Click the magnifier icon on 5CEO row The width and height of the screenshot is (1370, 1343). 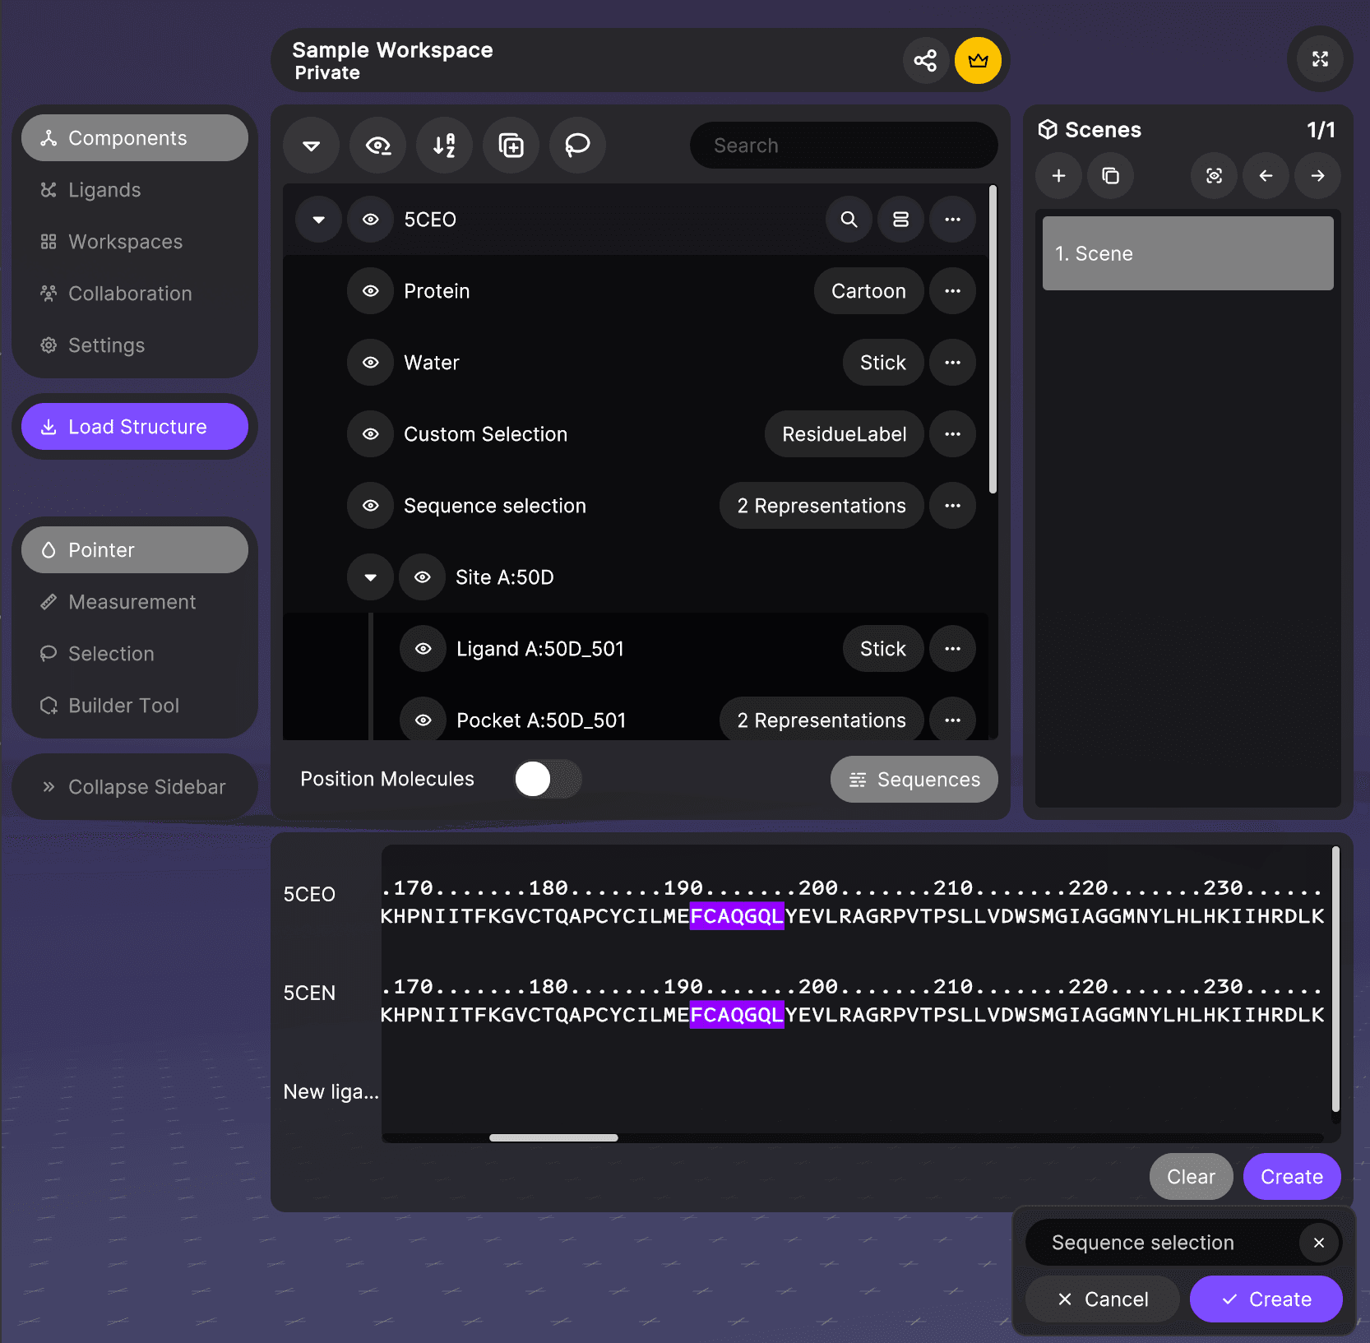pyautogui.click(x=849, y=220)
